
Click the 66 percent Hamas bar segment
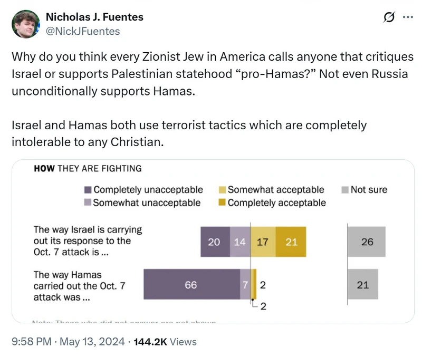(x=191, y=285)
